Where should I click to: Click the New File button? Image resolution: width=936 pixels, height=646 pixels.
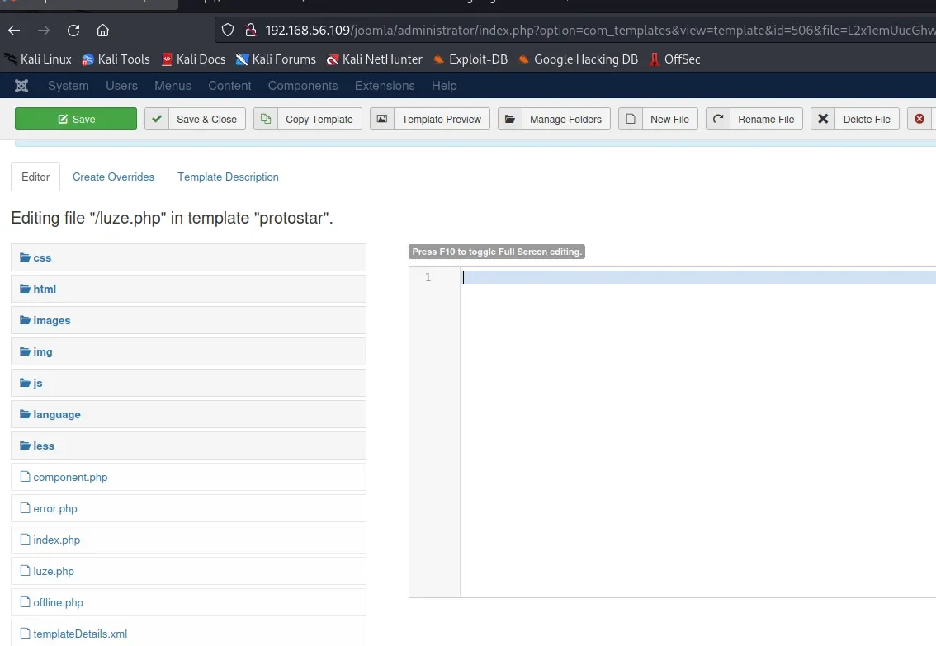tap(659, 119)
